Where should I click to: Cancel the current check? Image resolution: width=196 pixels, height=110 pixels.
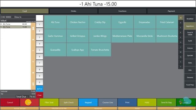(x=10, y=102)
